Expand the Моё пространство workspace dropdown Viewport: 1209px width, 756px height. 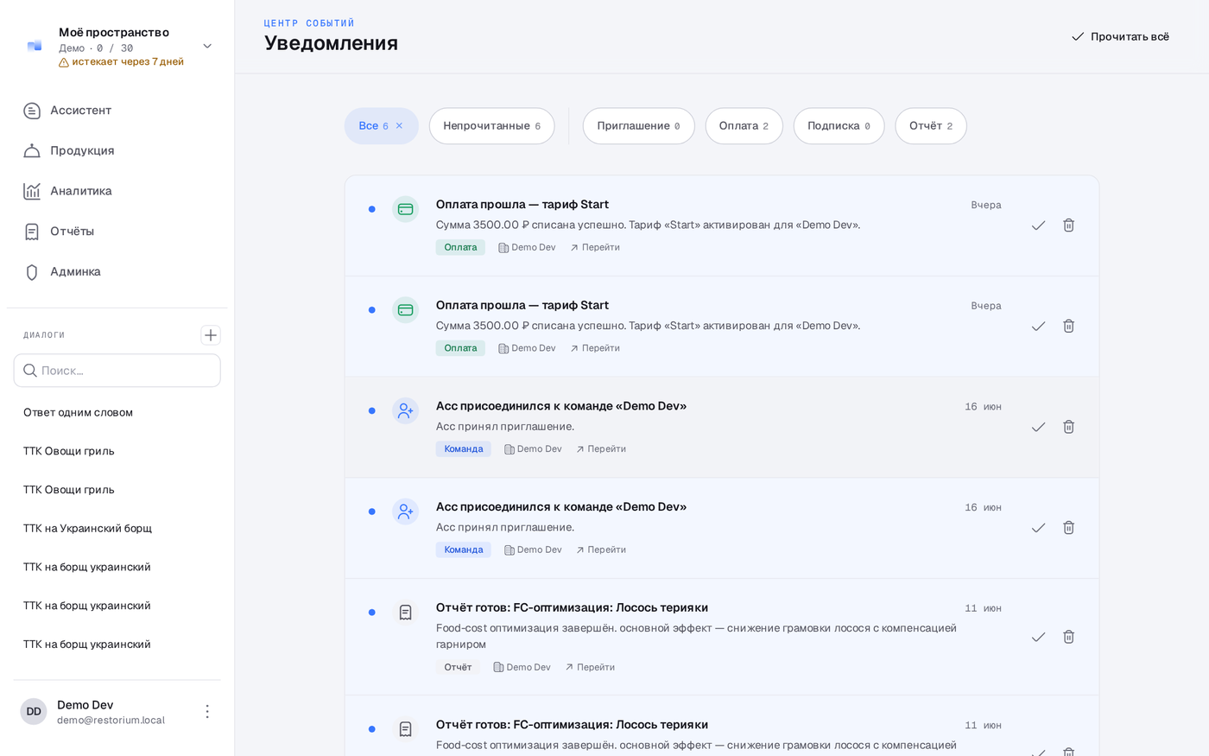[x=207, y=46]
